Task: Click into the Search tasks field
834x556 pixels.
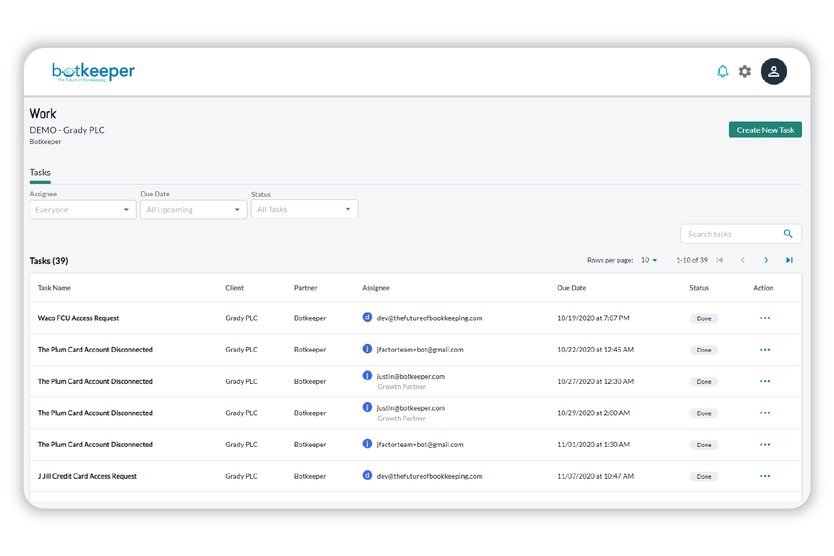Action: [x=731, y=234]
